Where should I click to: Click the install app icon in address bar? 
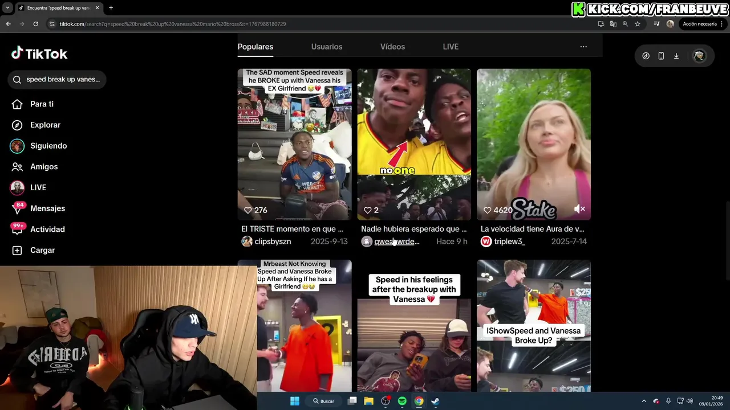[x=601, y=24]
